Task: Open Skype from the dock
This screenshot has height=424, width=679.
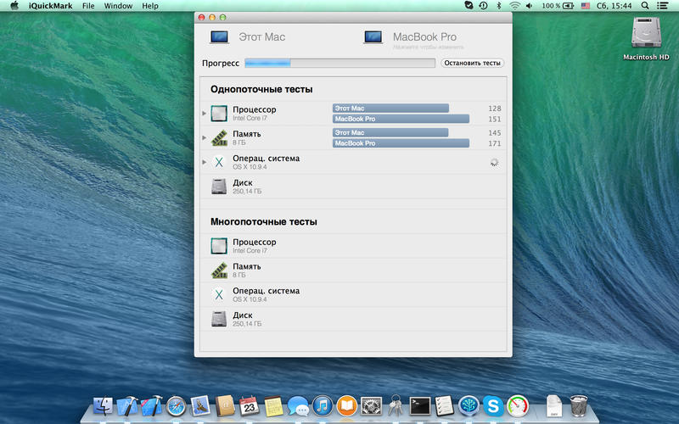Action: [493, 406]
